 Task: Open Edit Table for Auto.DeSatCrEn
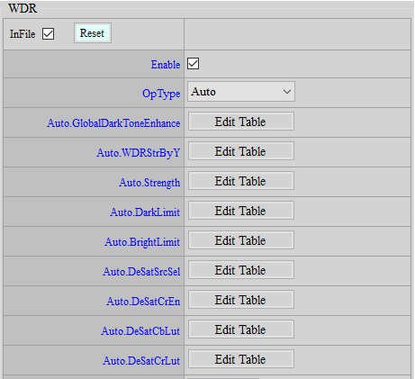pos(241,300)
